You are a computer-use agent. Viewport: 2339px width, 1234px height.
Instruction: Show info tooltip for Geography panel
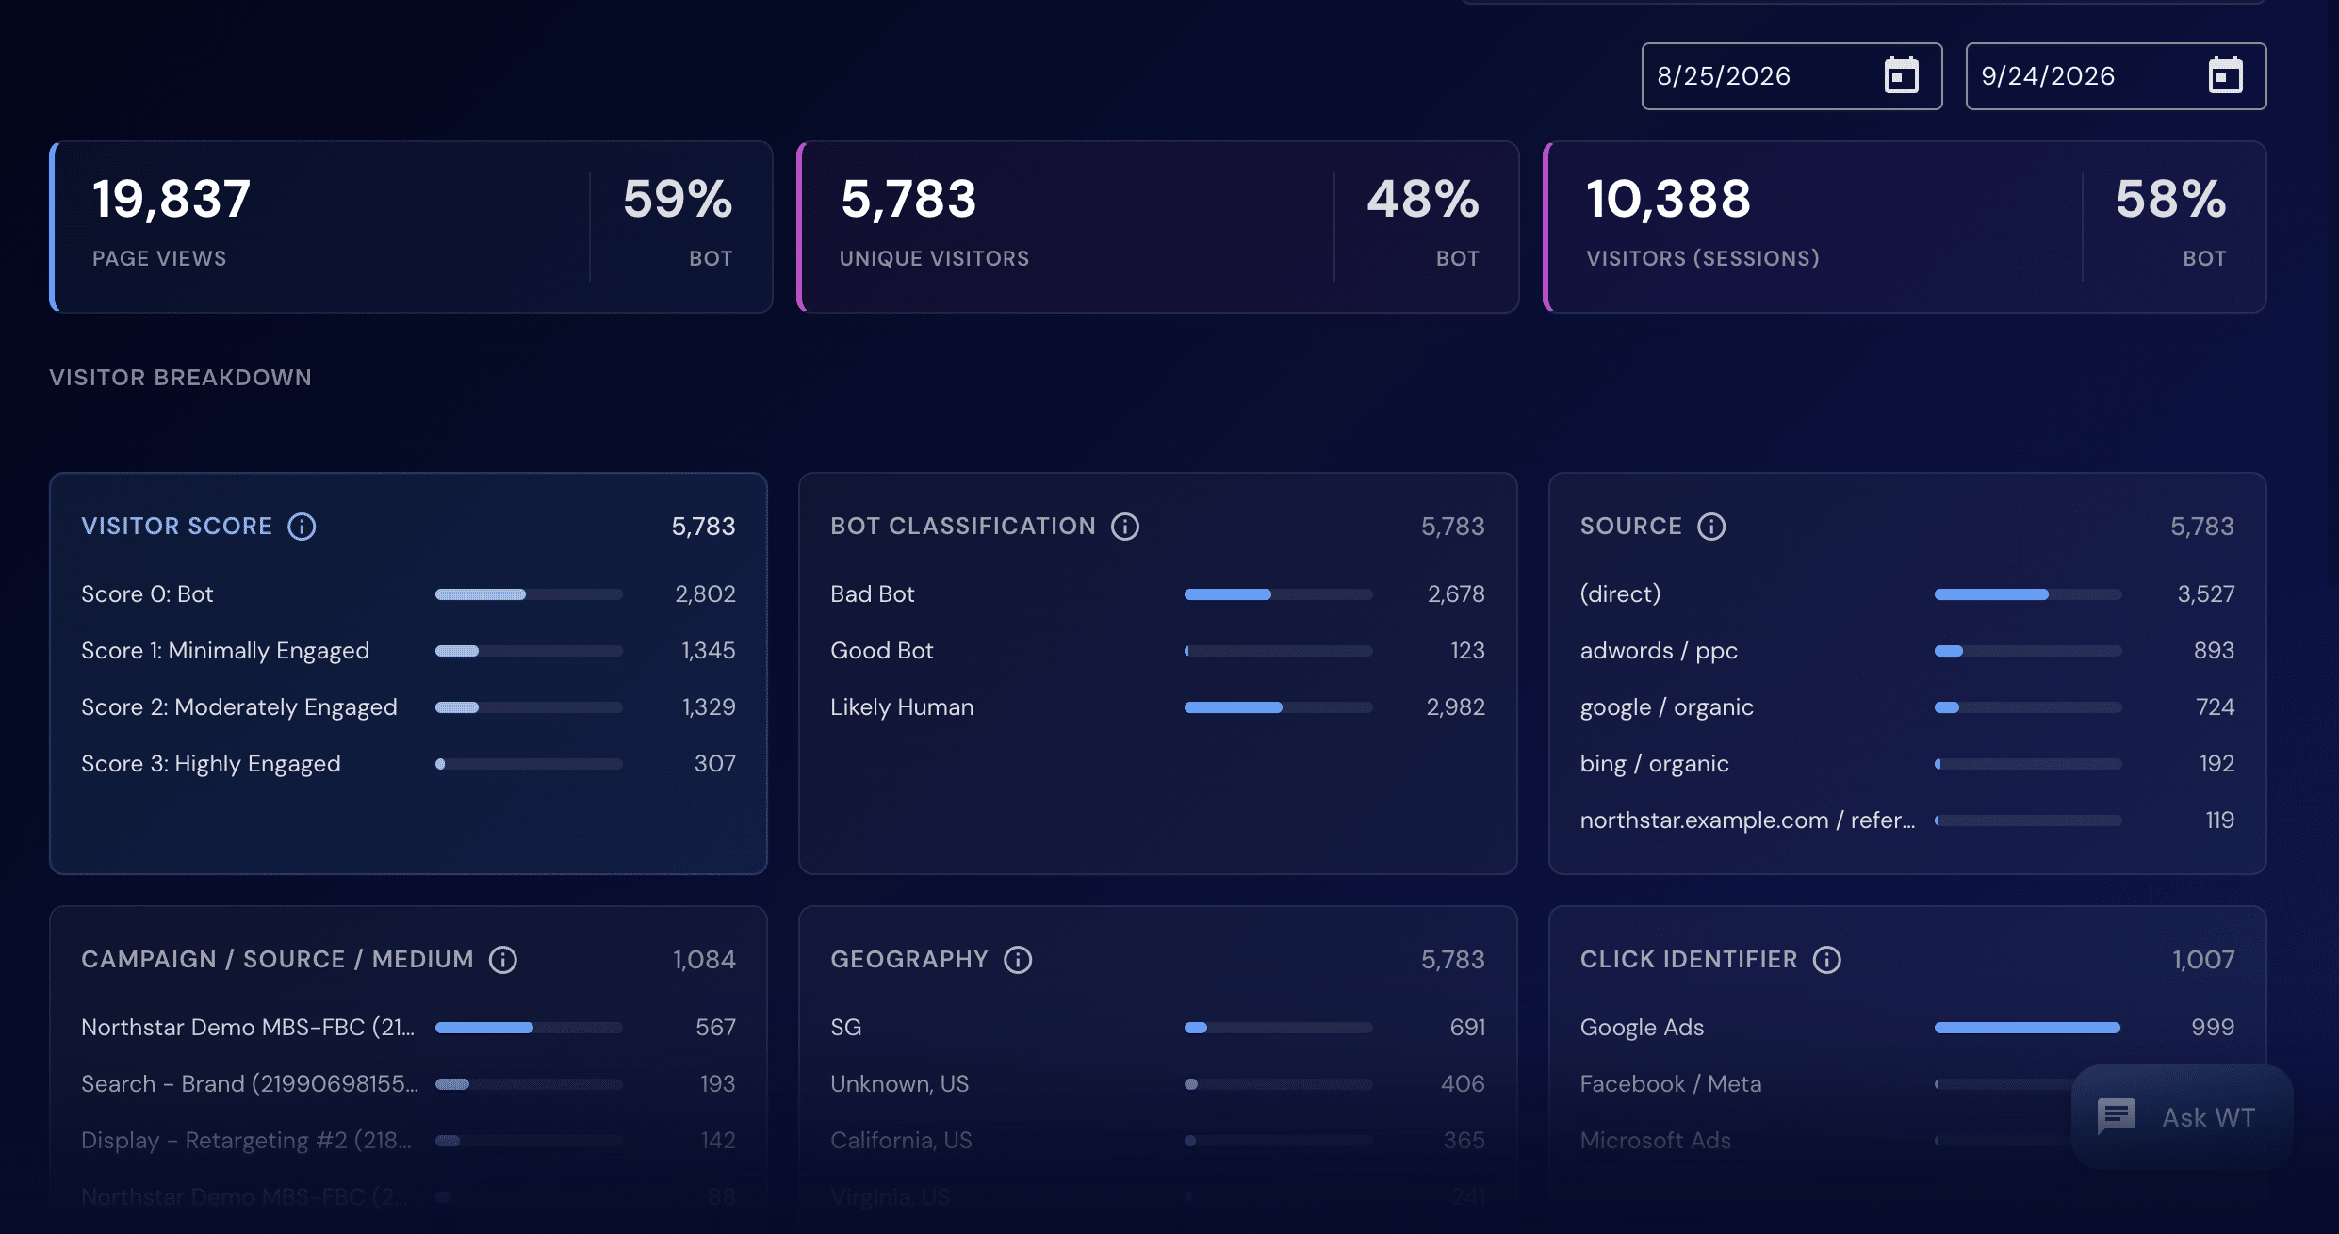click(1018, 959)
